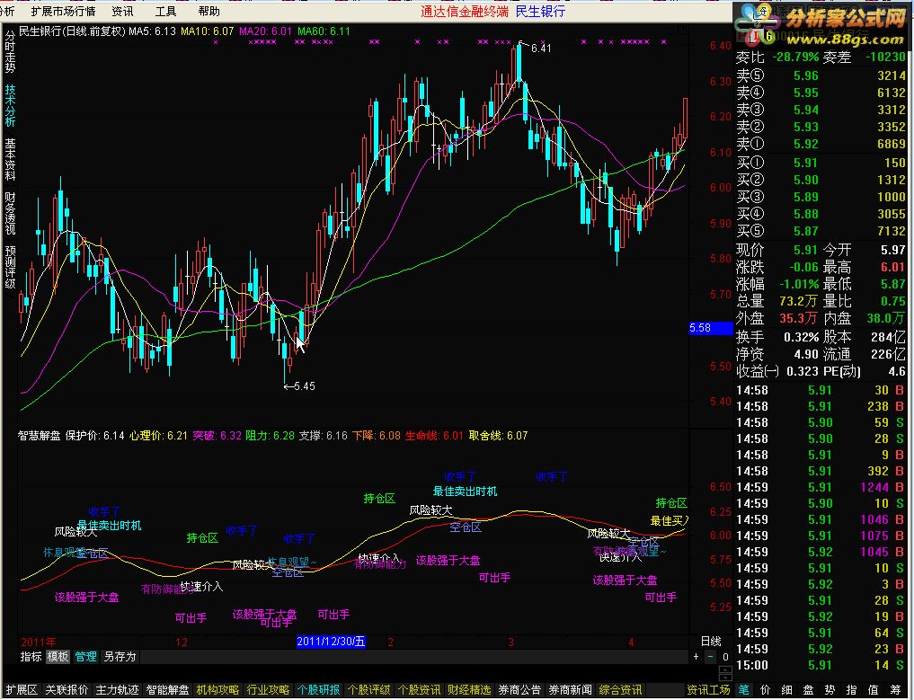Screen dimensions: 914x700
Task: Open the 券商公告 tab
Action: click(519, 690)
